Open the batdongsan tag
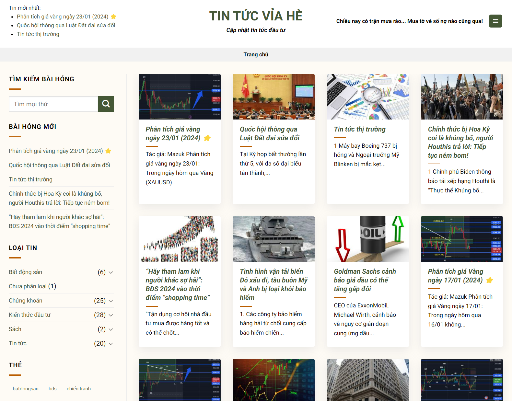Screen dimensions: 512x401 pyautogui.click(x=26, y=389)
